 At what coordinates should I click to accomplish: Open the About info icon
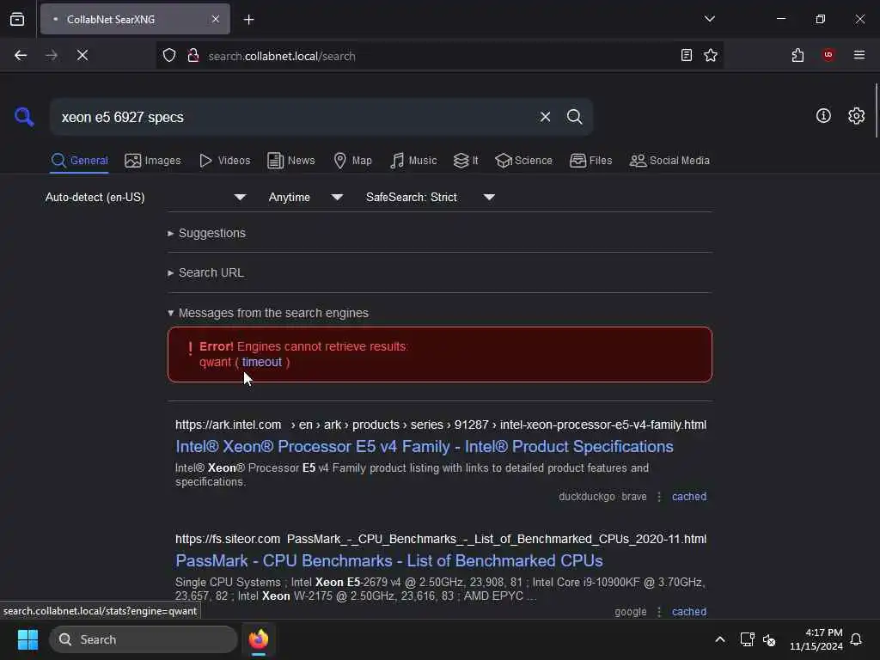(823, 116)
